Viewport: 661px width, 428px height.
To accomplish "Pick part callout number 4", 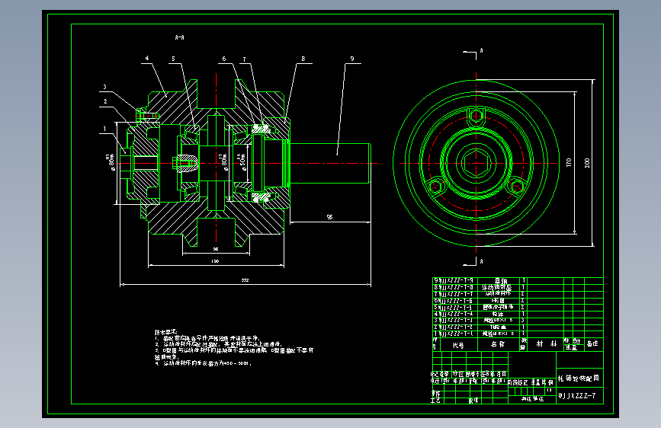I will coord(147,58).
